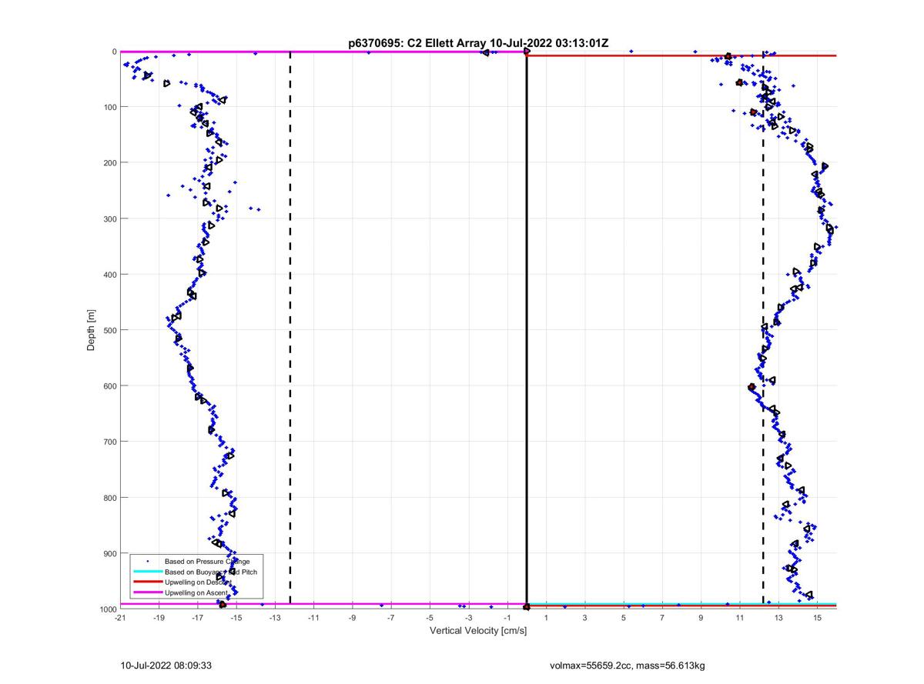Select the 'Vertical Velocity [cm/s]' x-axis label
This screenshot has width=924, height=684.
(x=477, y=631)
